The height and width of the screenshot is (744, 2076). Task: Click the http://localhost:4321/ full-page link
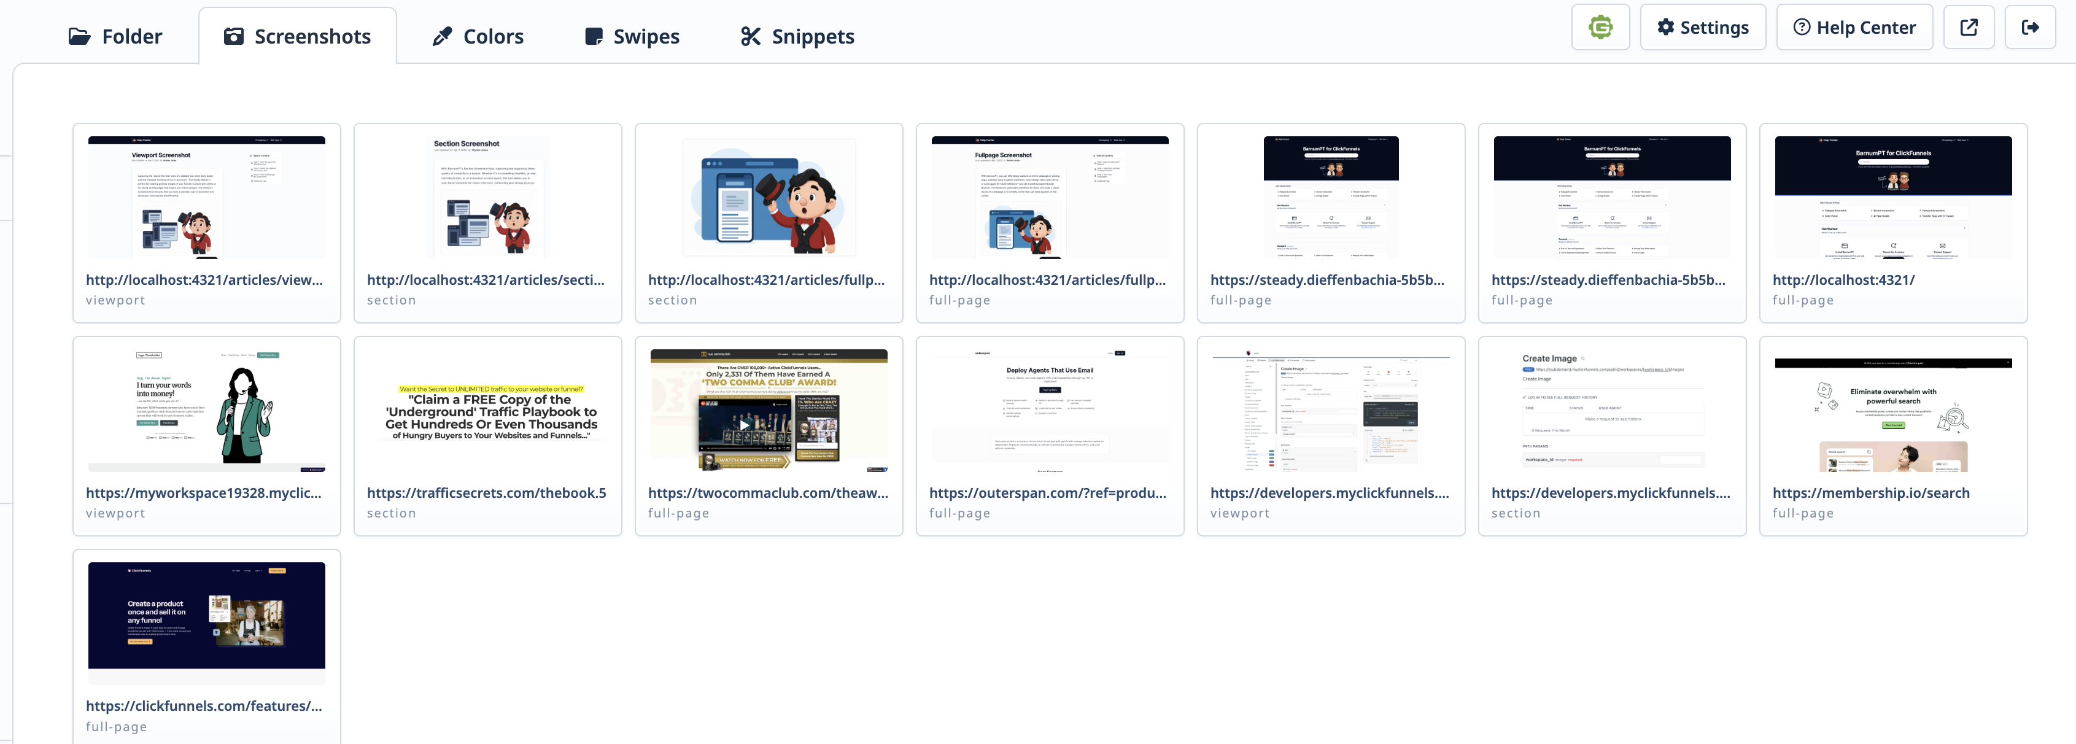pyautogui.click(x=1842, y=280)
